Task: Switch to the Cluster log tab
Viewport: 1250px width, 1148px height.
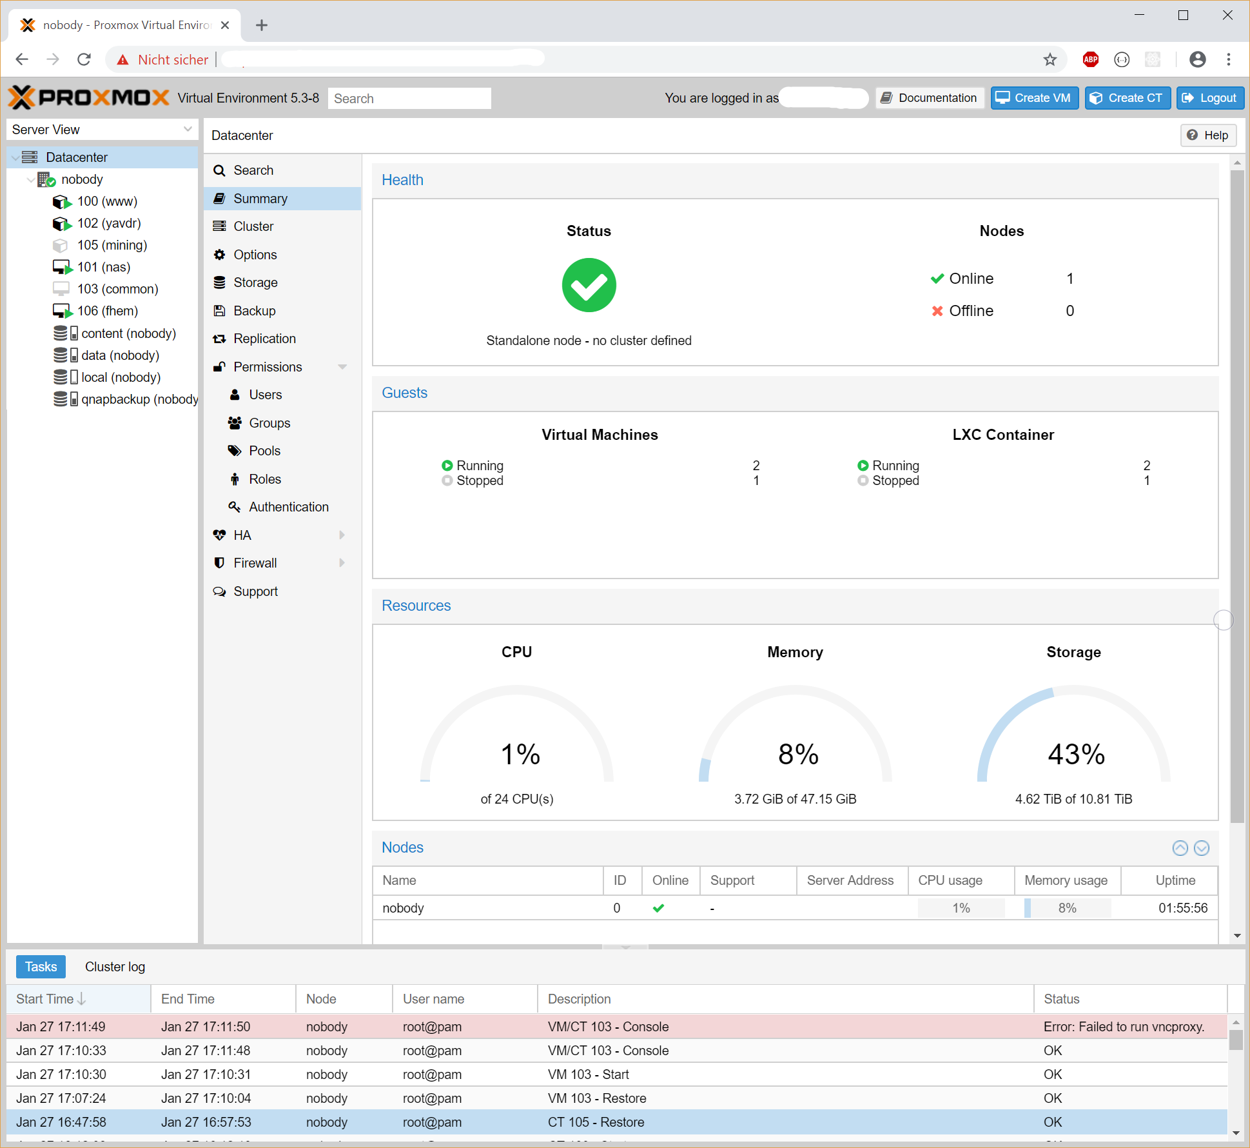Action: coord(115,967)
